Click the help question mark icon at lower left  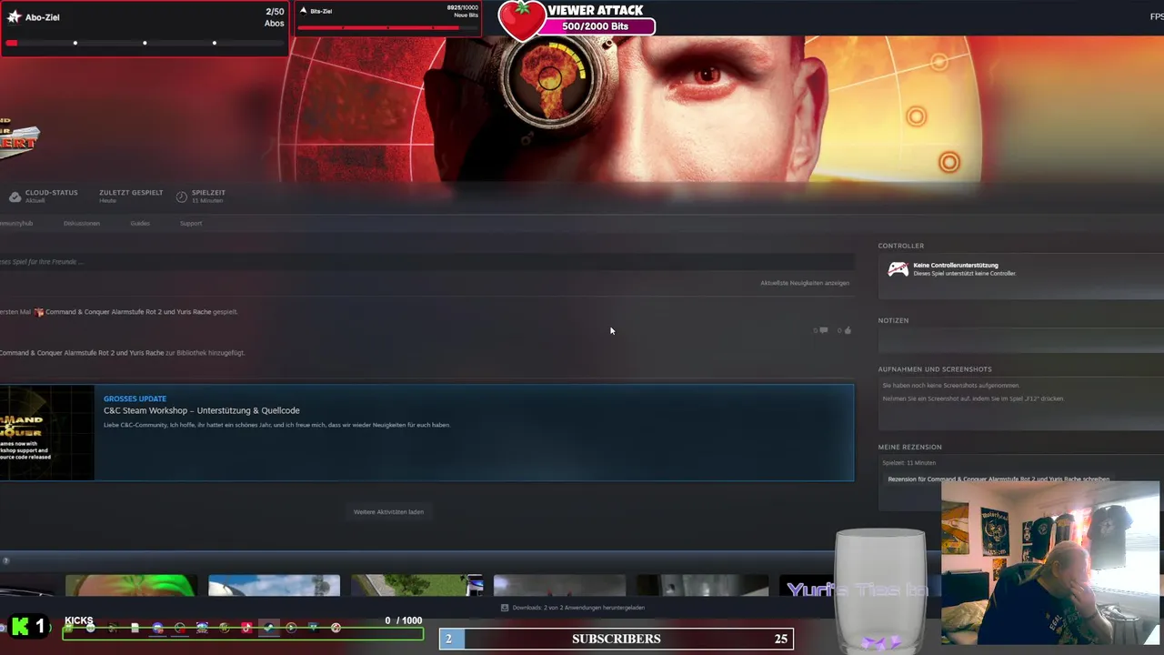pyautogui.click(x=5, y=560)
